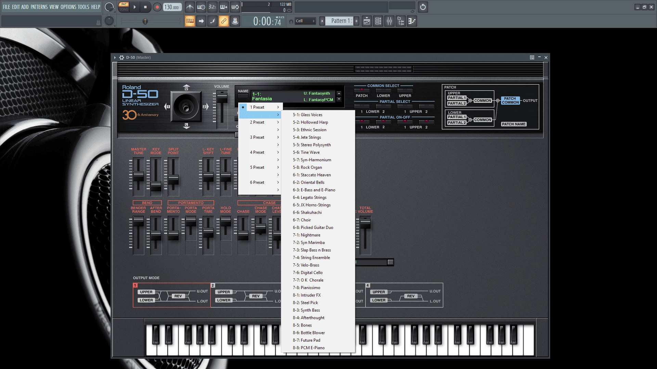
Task: Open the Playlist view icon
Action: pos(367,21)
